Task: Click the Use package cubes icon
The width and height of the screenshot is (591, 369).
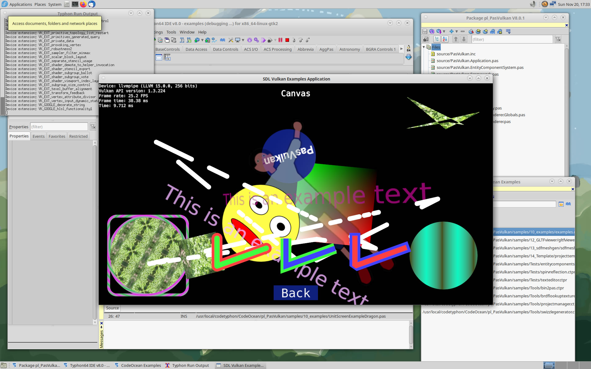Action: [439, 31]
